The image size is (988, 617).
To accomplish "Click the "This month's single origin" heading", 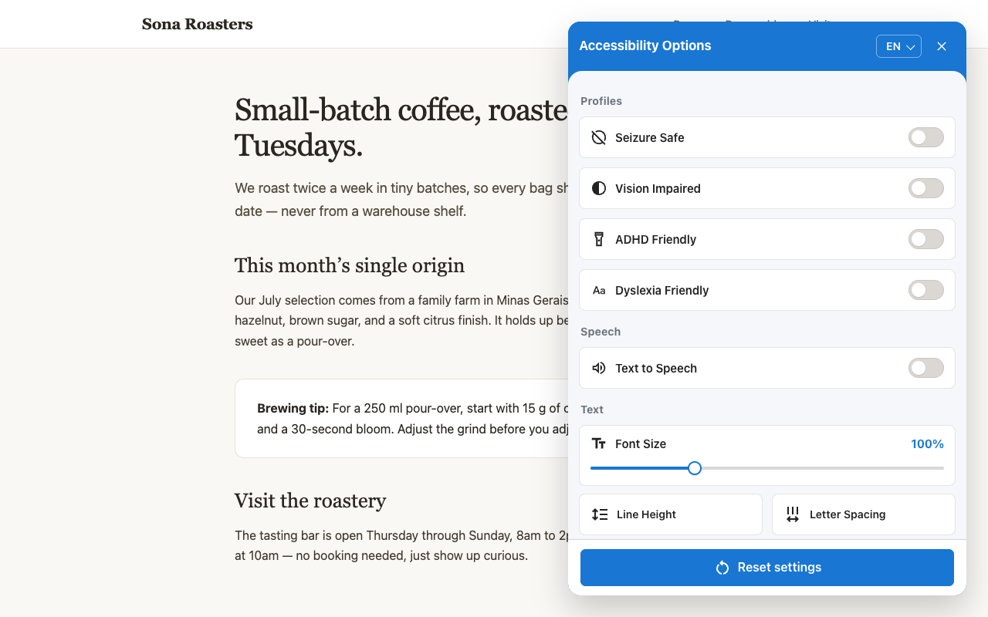I will (x=350, y=265).
